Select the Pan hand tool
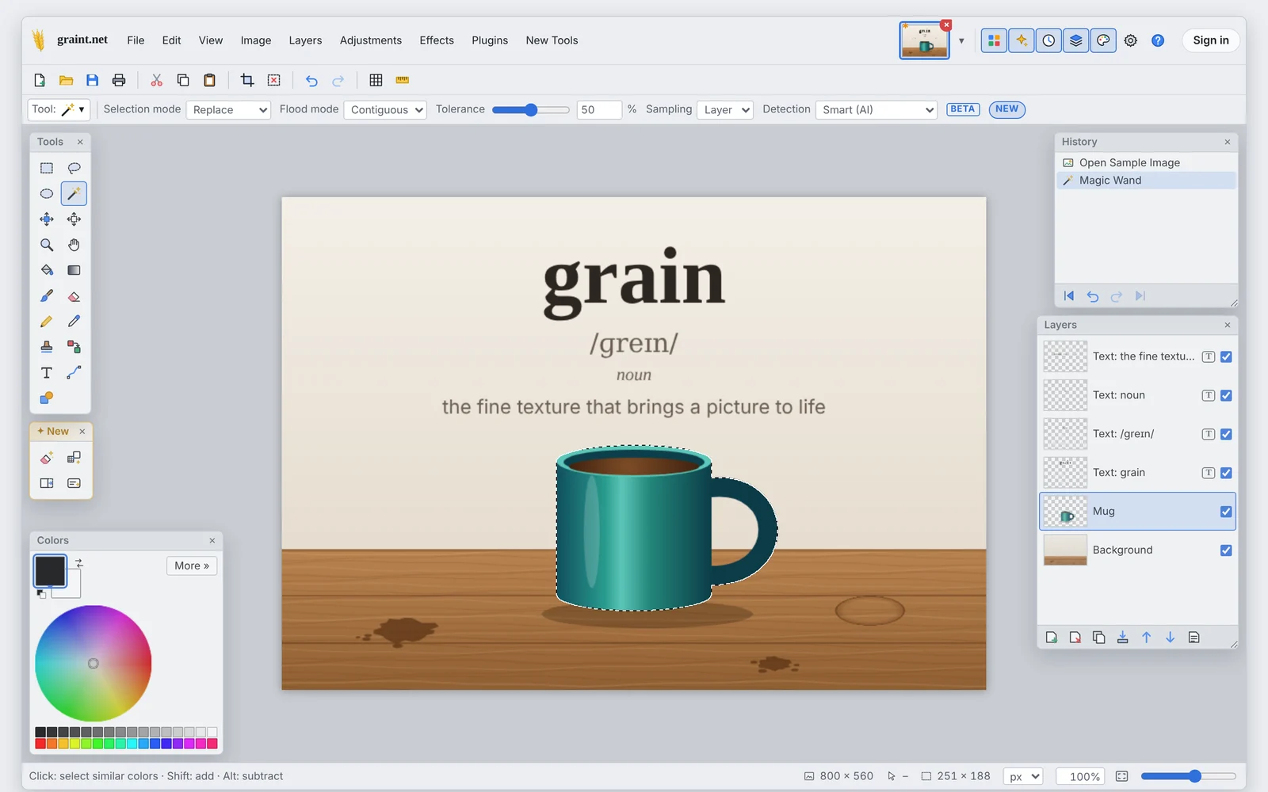 (74, 245)
